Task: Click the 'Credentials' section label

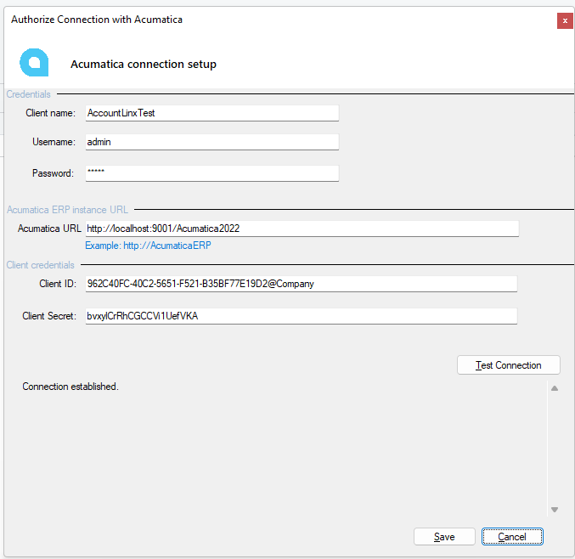Action: pos(28,94)
